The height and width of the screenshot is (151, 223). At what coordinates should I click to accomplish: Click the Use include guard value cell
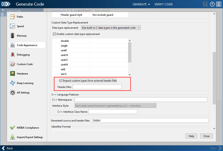click(x=109, y=15)
